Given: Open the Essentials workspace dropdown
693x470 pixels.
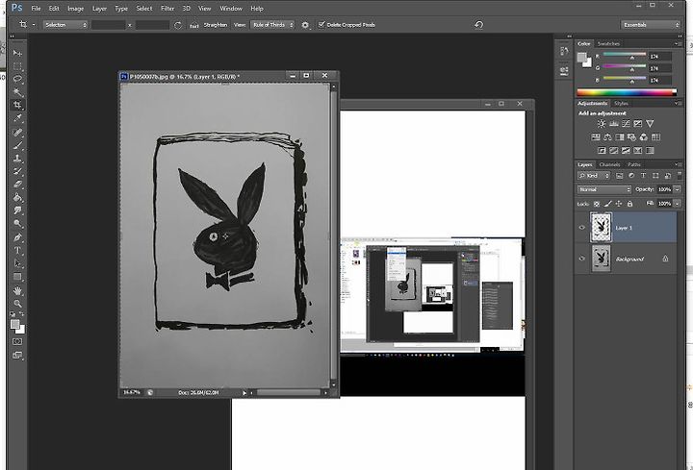Looking at the screenshot, I should tap(650, 25).
